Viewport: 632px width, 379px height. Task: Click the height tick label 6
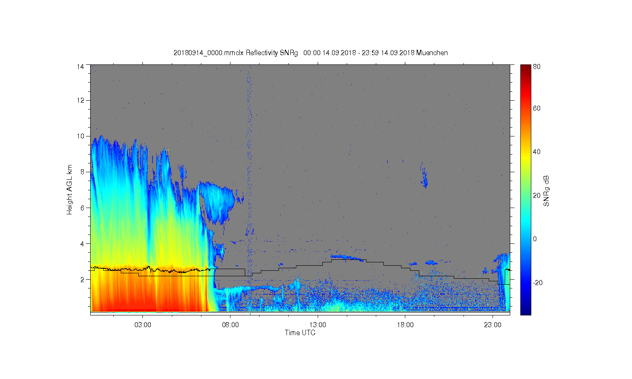point(82,208)
